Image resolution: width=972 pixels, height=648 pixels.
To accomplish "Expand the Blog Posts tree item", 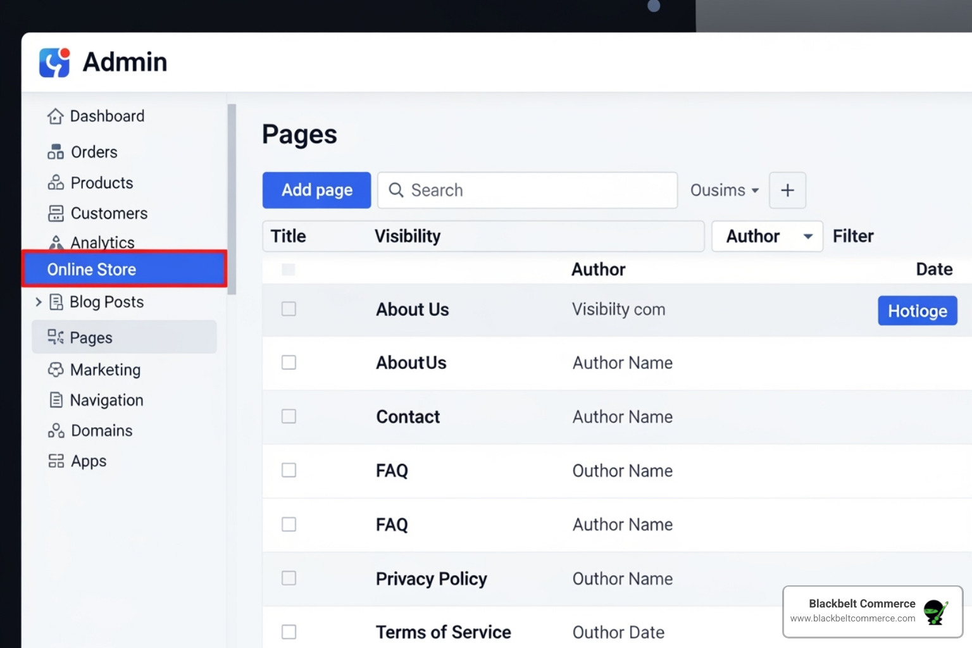I will 39,302.
